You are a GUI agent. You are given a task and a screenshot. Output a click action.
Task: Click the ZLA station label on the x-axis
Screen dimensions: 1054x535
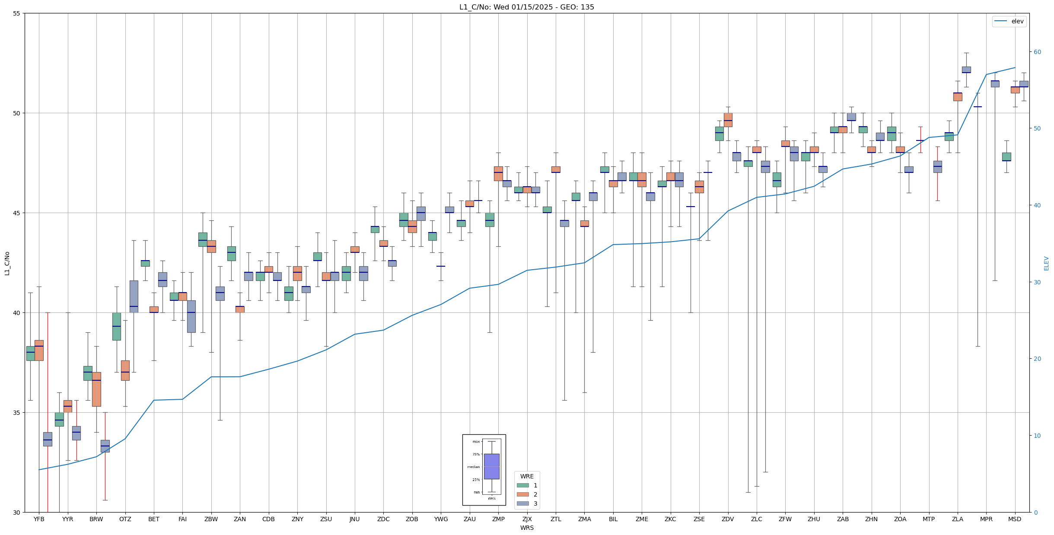click(957, 519)
